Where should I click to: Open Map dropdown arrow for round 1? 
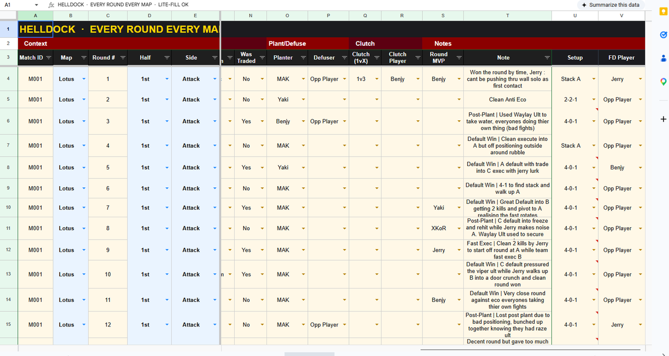(84, 79)
